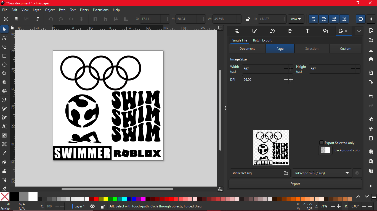The image size is (377, 211).
Task: Choose the Eraser tool
Action: click(4, 188)
